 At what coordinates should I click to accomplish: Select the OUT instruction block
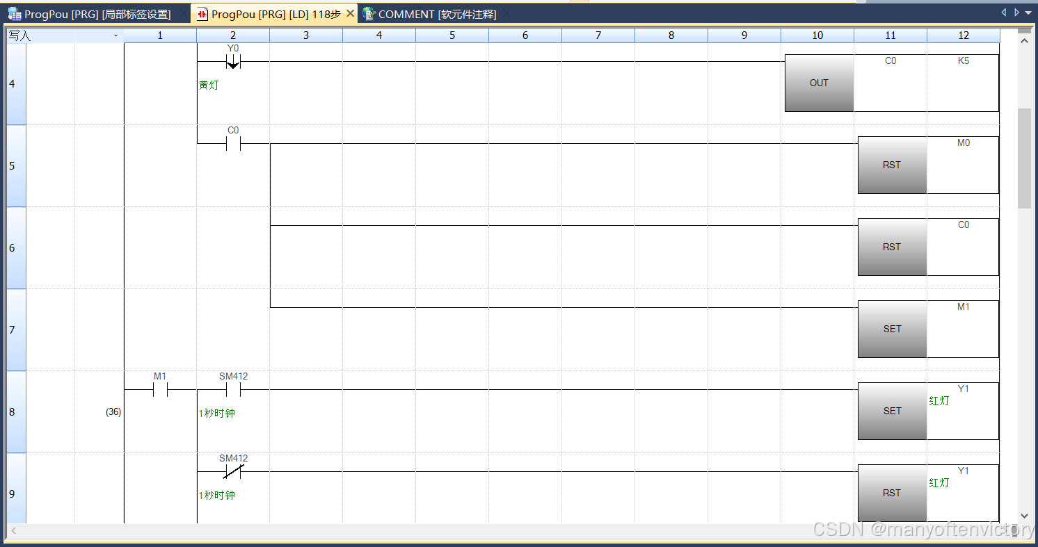(x=819, y=83)
